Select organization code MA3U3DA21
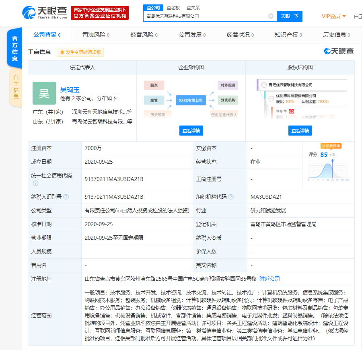The width and height of the screenshot is (362, 350). pyautogui.click(x=266, y=197)
